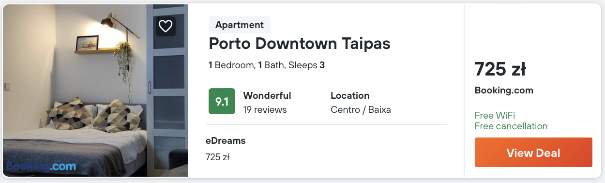
Task: Select the Booking.com provider label
Action: [x=504, y=90]
